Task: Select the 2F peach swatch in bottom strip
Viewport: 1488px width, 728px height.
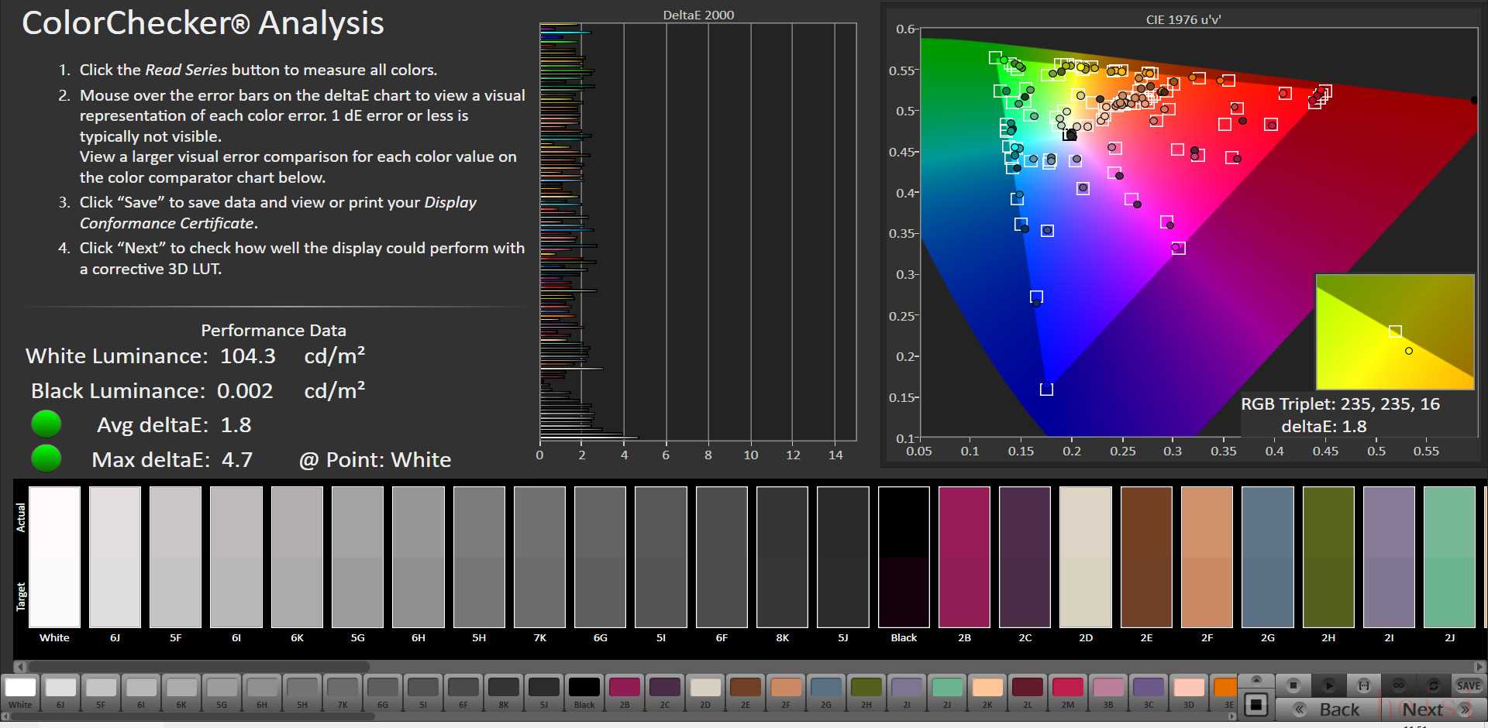Action: [x=786, y=693]
